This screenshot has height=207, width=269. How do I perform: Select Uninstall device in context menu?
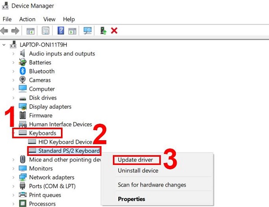(138, 171)
